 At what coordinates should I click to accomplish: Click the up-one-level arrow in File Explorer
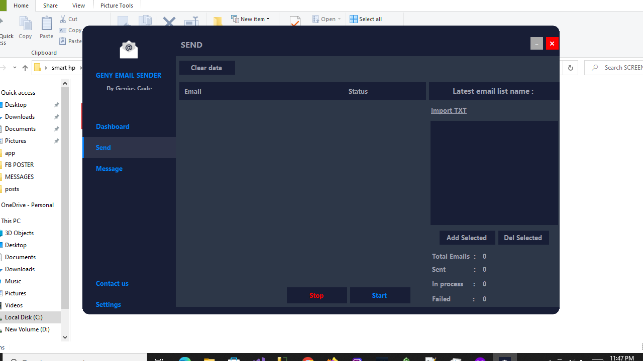coord(25,67)
